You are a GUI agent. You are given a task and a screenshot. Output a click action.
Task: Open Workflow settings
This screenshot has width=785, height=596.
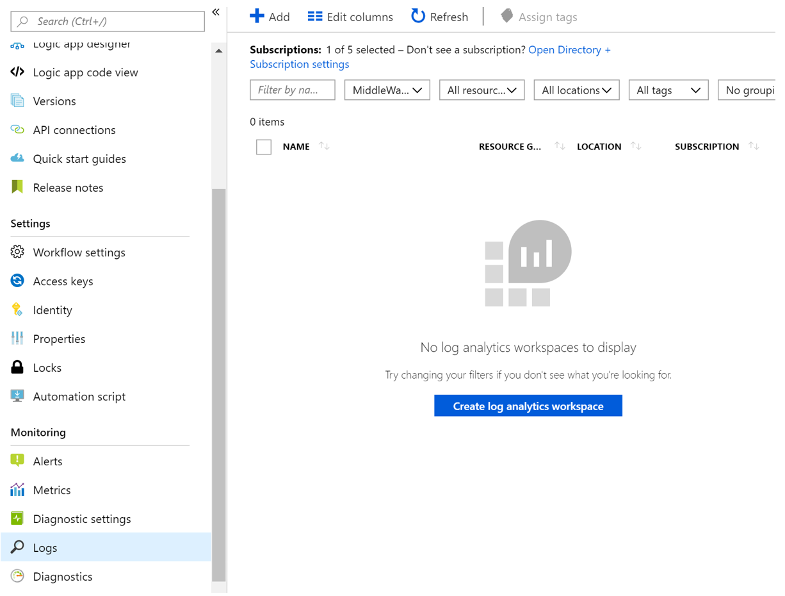point(79,252)
